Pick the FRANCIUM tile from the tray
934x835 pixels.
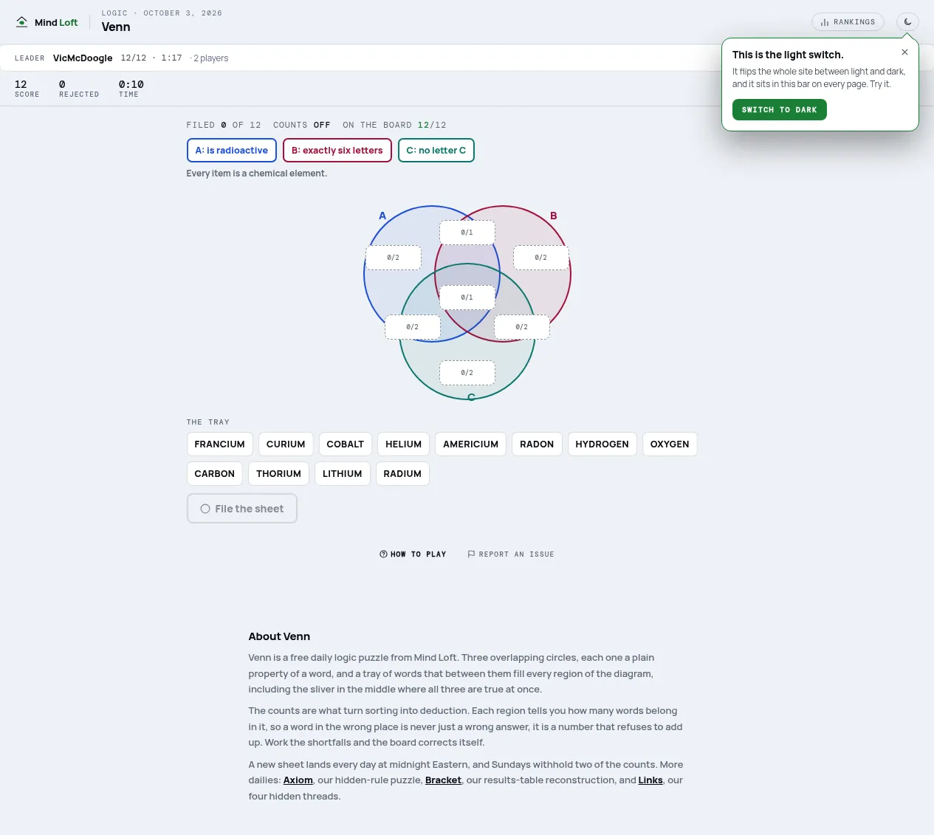point(220,444)
